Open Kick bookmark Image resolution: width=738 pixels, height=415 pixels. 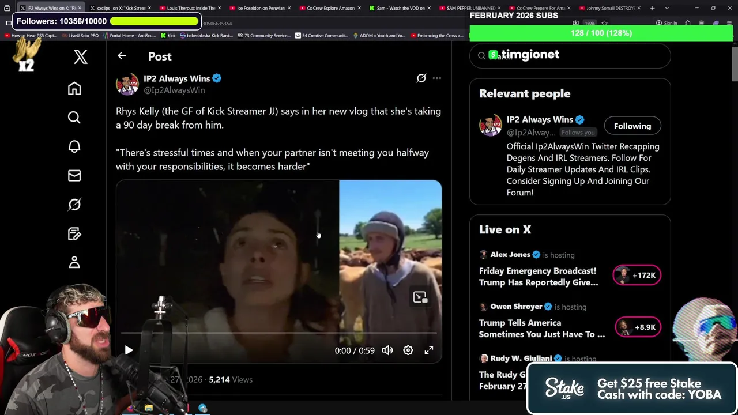click(x=168, y=36)
